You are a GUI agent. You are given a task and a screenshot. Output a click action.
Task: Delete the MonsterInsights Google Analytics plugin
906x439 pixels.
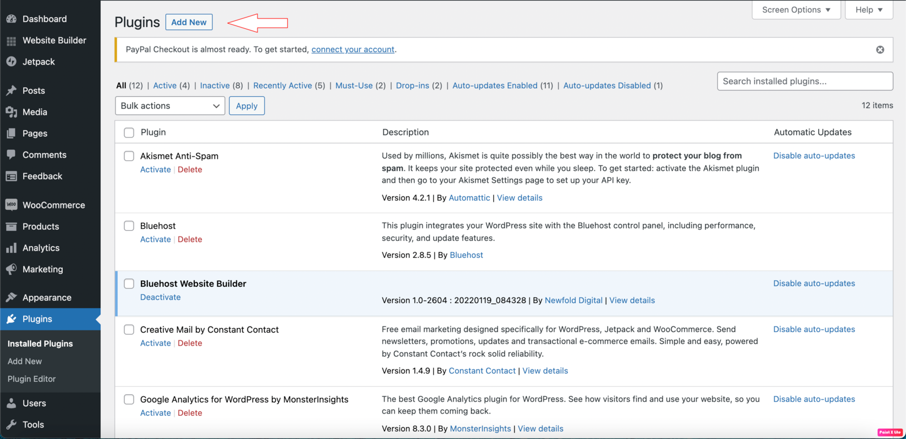pyautogui.click(x=190, y=413)
